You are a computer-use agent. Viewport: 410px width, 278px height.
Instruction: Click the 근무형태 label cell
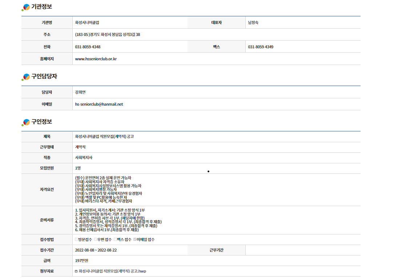(x=47, y=147)
